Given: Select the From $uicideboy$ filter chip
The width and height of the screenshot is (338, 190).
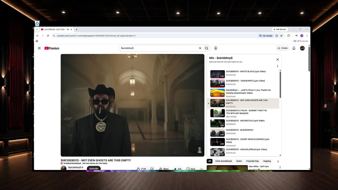Looking at the screenshot, I should point(223,161).
